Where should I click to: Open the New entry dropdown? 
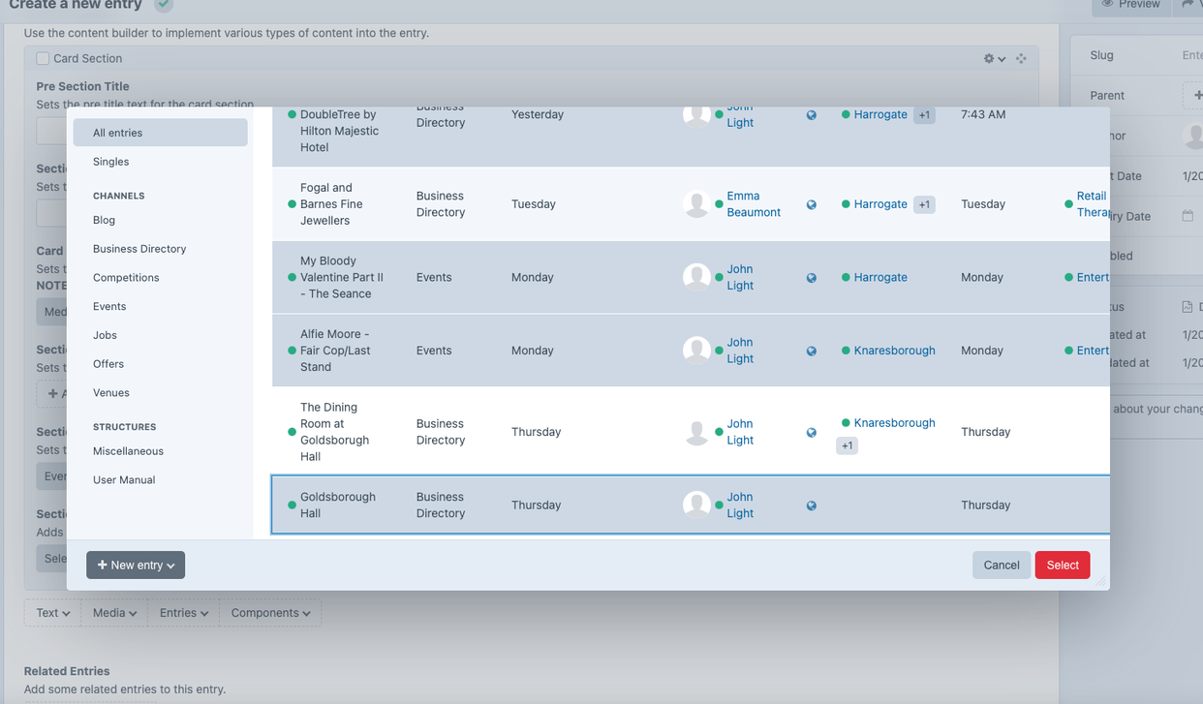click(x=135, y=565)
